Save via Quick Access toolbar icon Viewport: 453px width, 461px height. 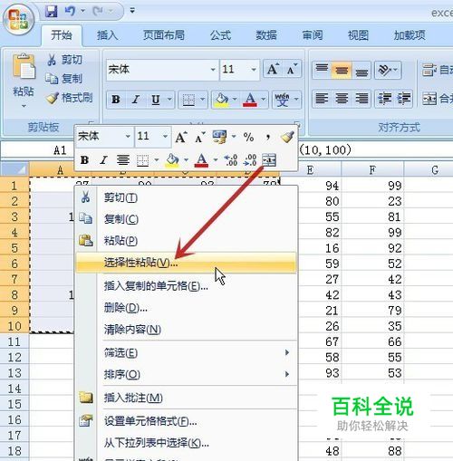(51, 12)
